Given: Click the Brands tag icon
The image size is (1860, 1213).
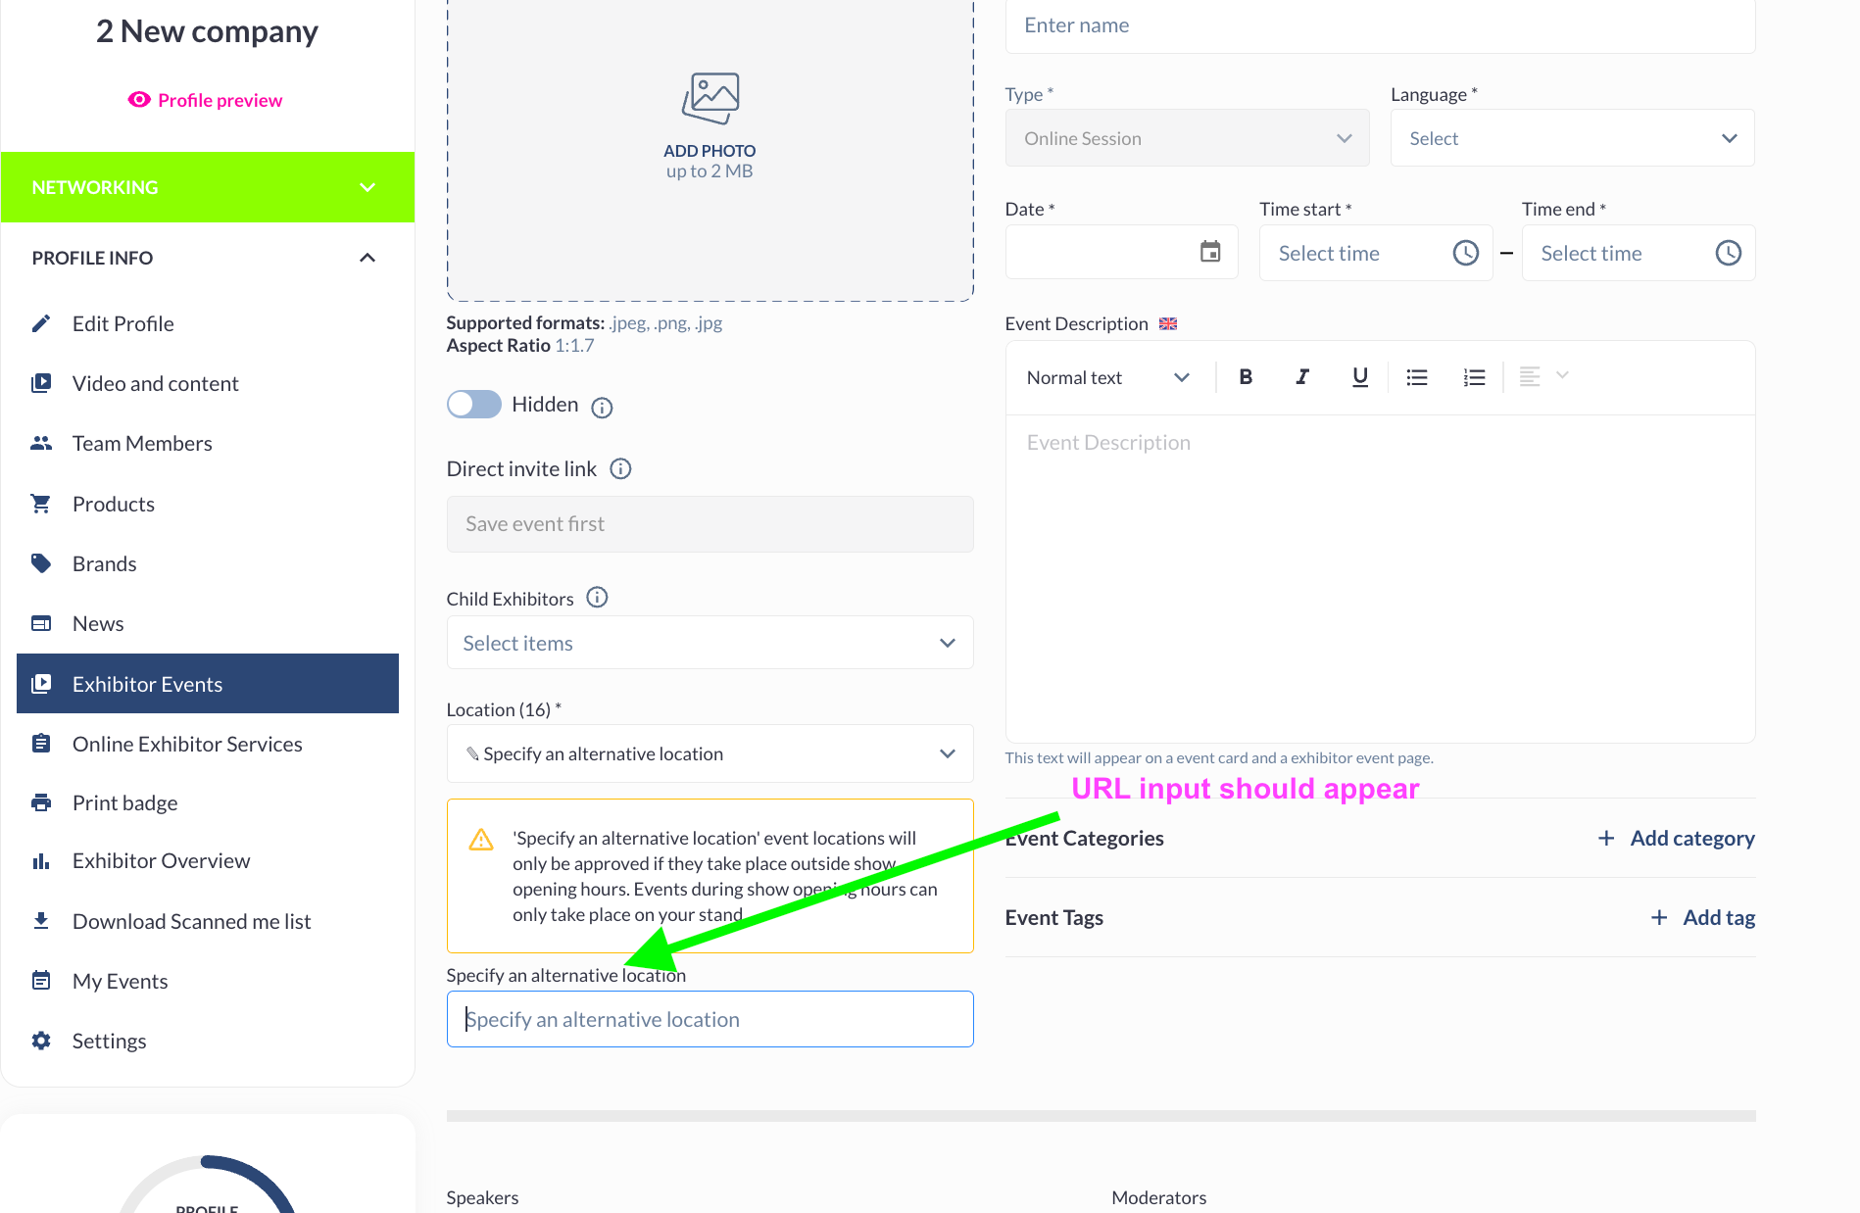Looking at the screenshot, I should [x=41, y=563].
